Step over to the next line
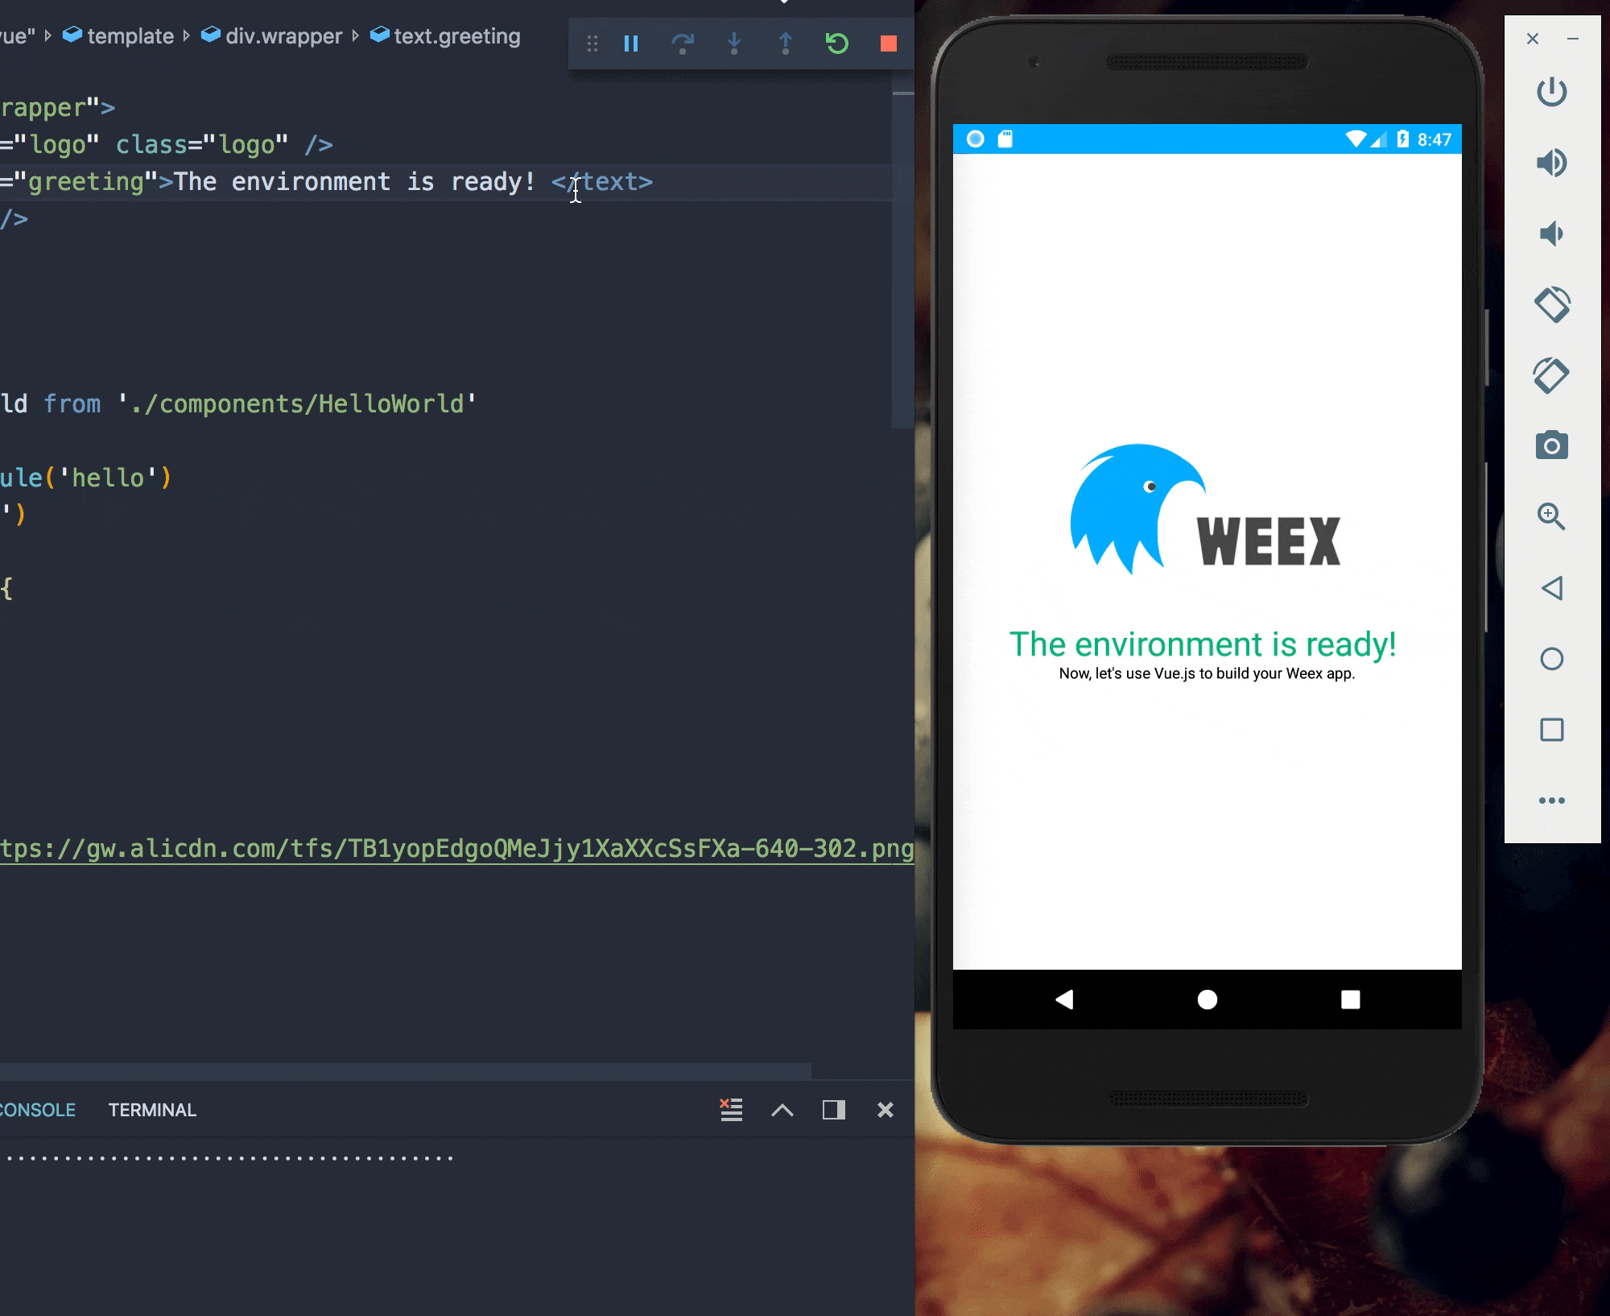 pyautogui.click(x=683, y=44)
